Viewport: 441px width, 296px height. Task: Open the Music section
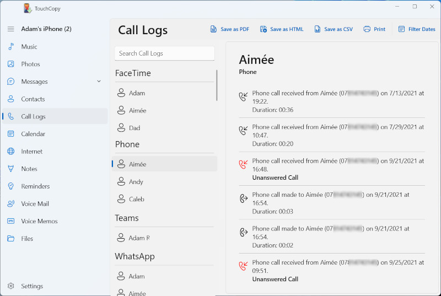(x=29, y=47)
